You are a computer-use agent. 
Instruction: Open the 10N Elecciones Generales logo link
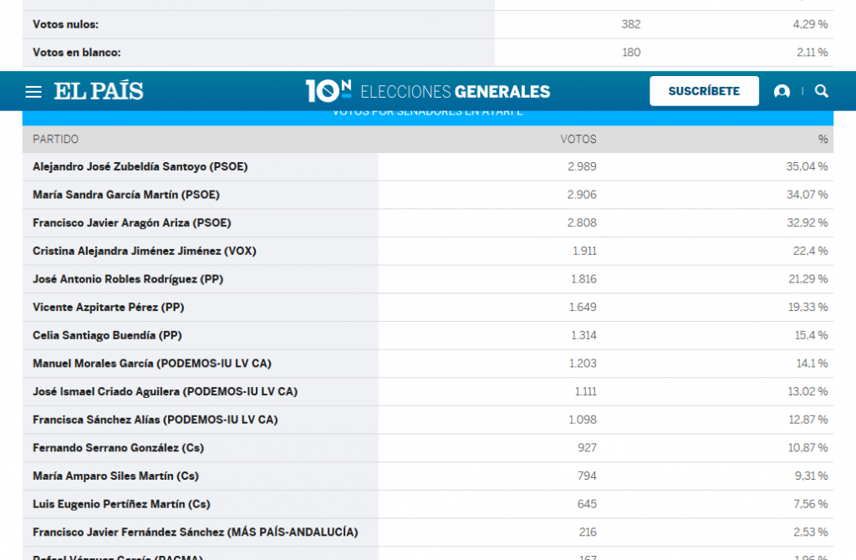pyautogui.click(x=427, y=91)
